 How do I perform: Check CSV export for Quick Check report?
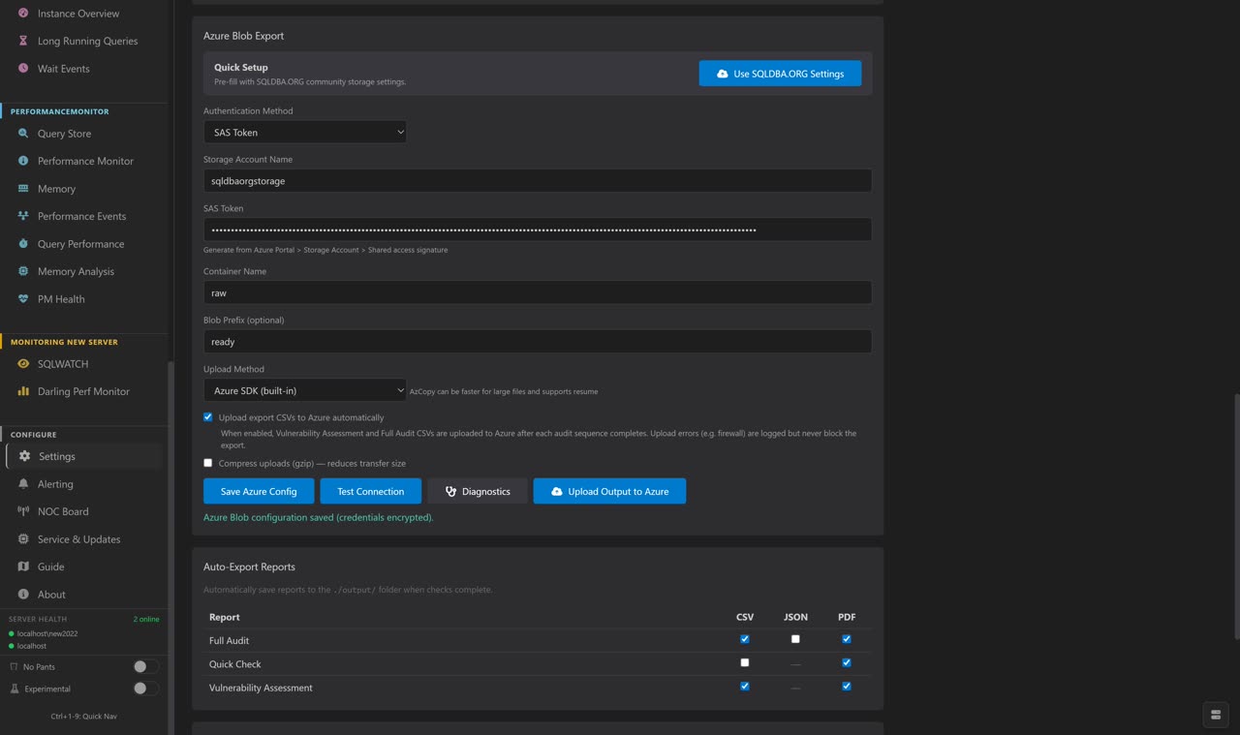click(744, 662)
